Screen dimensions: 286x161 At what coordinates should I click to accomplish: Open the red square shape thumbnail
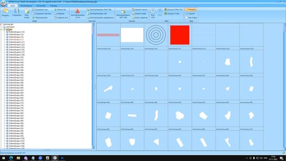[180, 35]
